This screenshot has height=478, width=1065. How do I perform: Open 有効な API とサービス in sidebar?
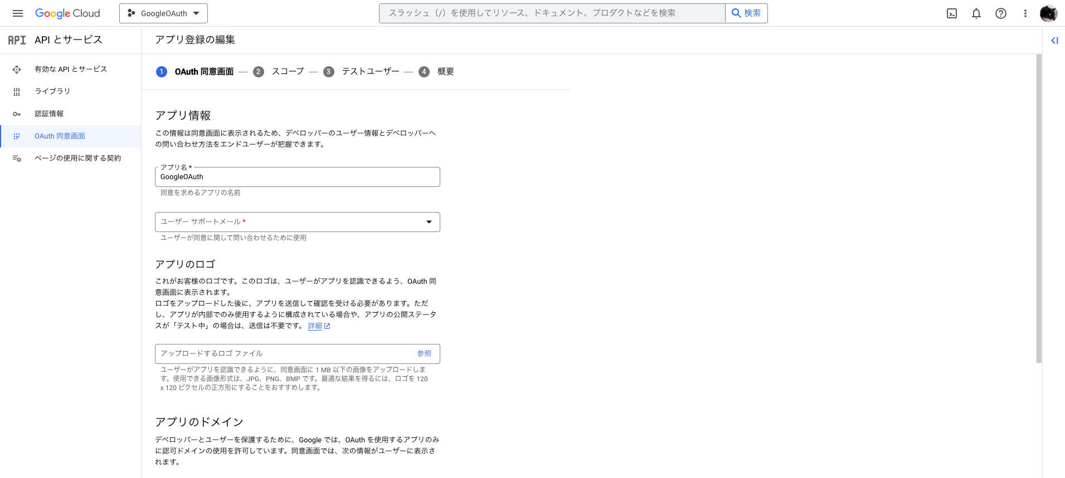tap(71, 69)
